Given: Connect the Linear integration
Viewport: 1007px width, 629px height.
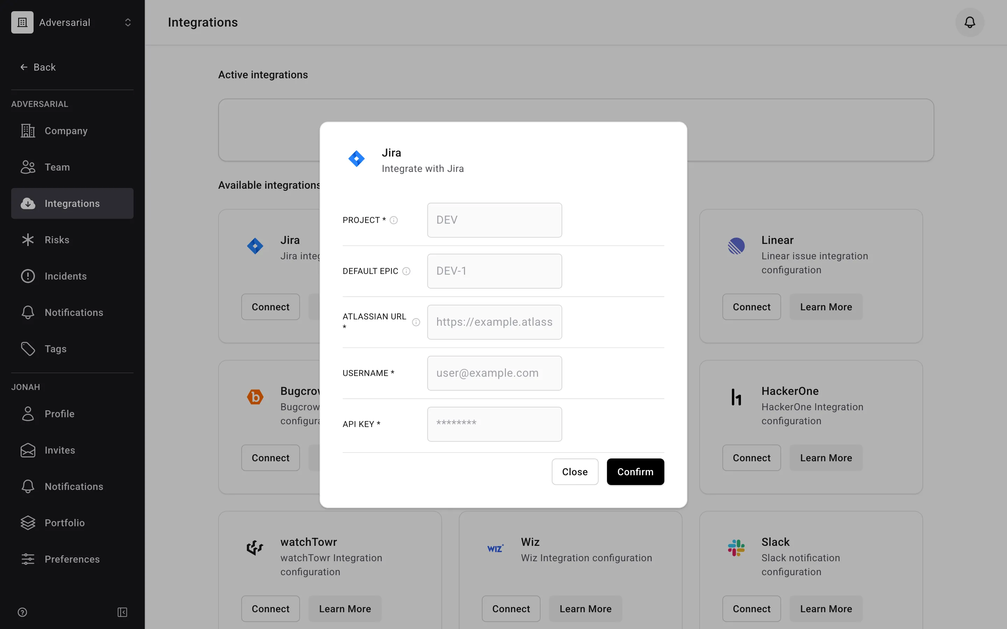Looking at the screenshot, I should tap(751, 307).
